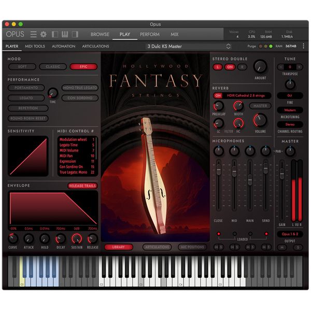Open the Stereo channel routing dropdown
This screenshot has width=311, height=311.
click(290, 124)
